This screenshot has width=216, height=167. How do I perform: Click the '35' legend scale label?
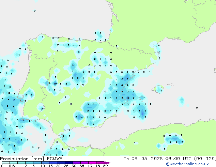[x=82, y=166]
